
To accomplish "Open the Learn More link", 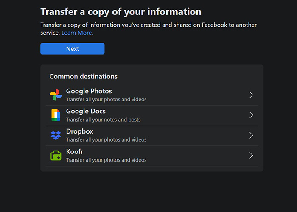I will [77, 33].
